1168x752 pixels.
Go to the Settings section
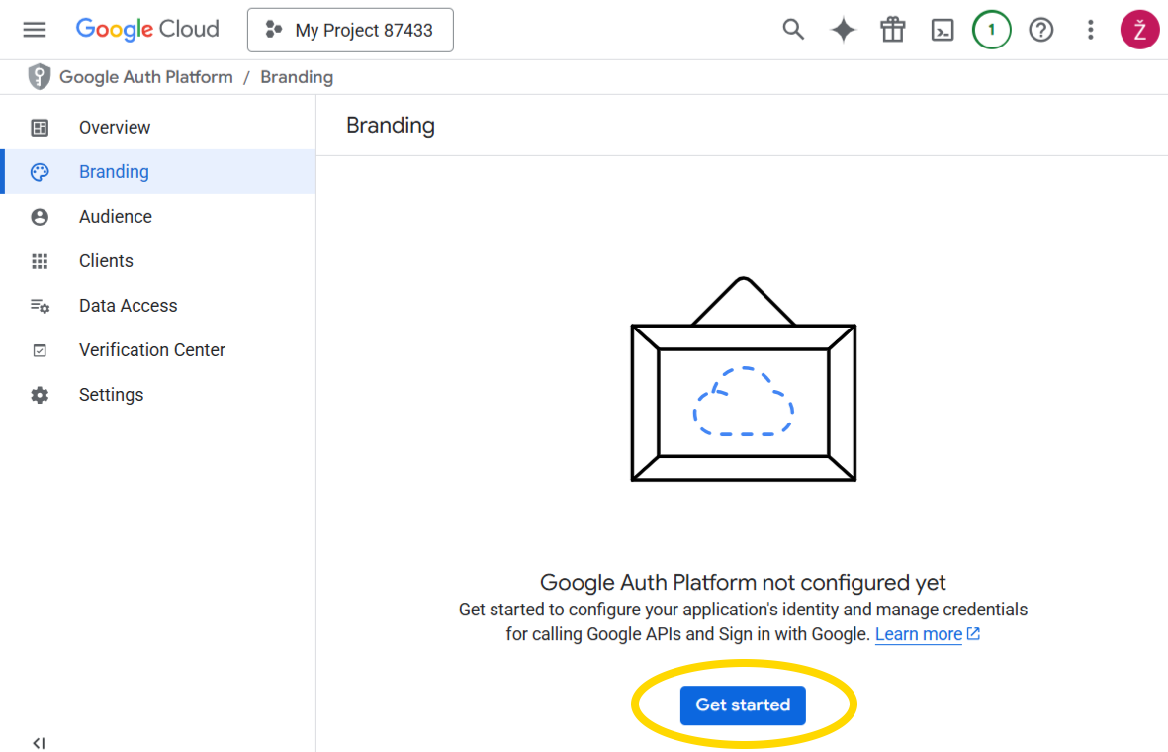(x=111, y=394)
